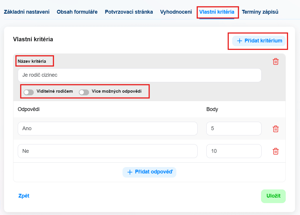Remove the 'Ne' answer row

(275, 151)
